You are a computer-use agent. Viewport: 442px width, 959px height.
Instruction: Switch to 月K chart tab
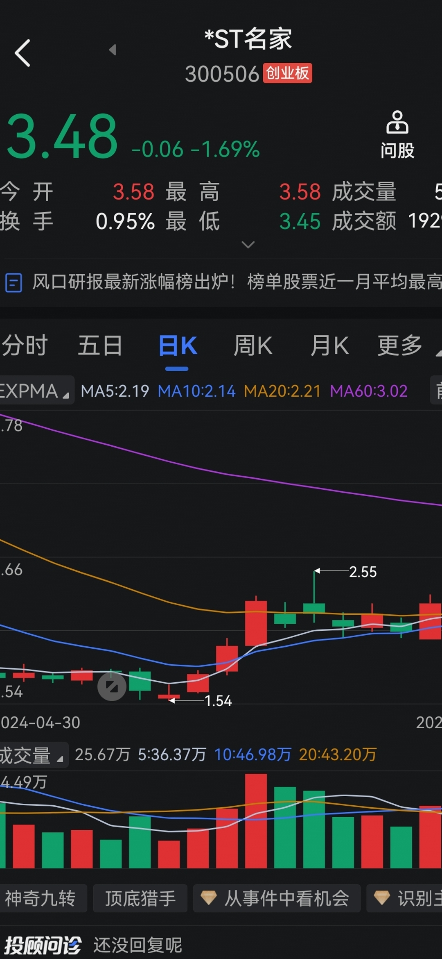coord(329,345)
